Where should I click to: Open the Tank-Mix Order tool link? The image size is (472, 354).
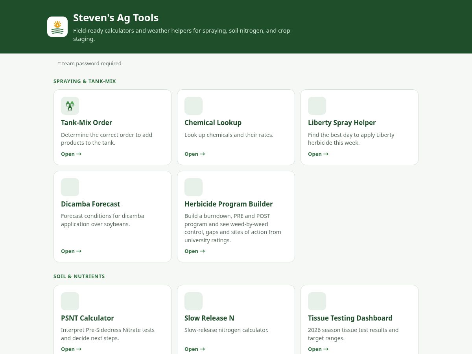coord(71,154)
